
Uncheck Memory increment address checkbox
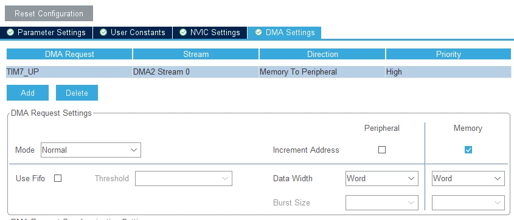click(x=468, y=150)
